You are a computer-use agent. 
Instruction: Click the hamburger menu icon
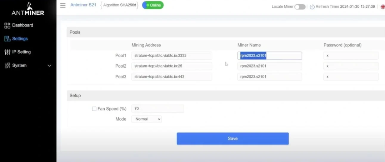63,5
